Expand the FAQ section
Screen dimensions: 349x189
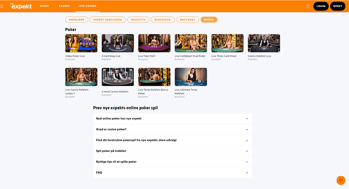pyautogui.click(x=172, y=173)
